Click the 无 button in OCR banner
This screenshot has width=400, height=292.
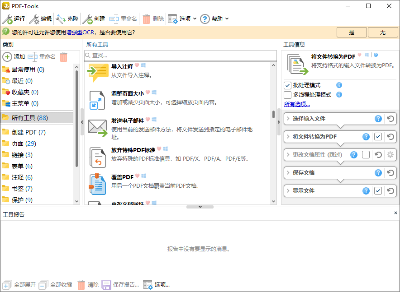[383, 32]
